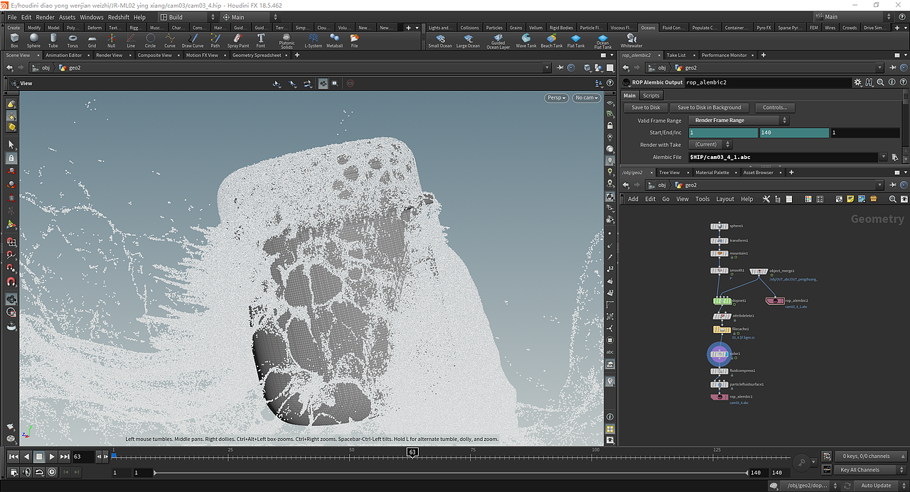The width and height of the screenshot is (910, 492).
Task: Switch to the Render View tab
Action: (109, 55)
